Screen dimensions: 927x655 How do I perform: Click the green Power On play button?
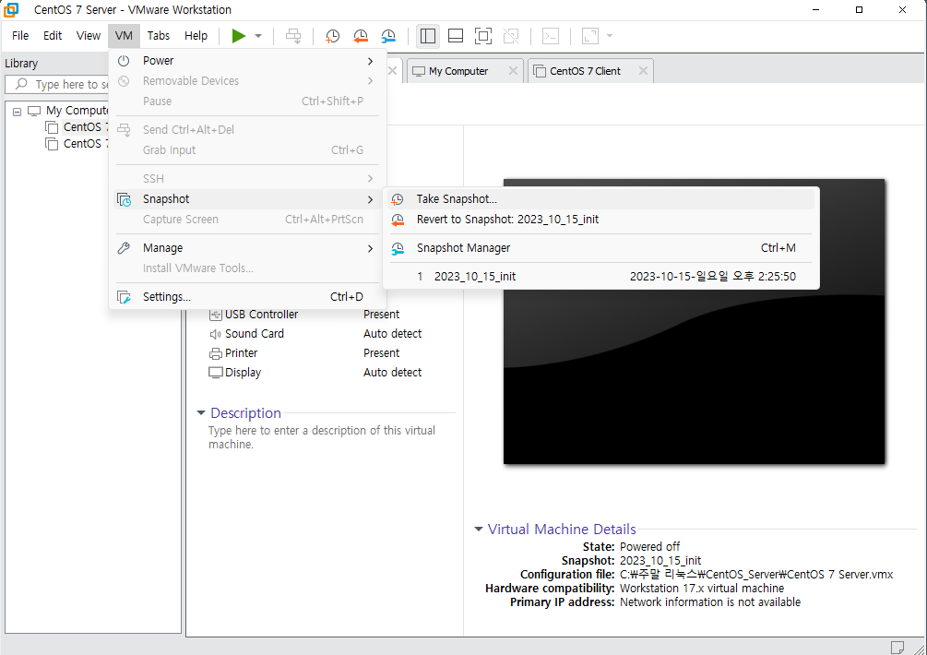coord(239,36)
